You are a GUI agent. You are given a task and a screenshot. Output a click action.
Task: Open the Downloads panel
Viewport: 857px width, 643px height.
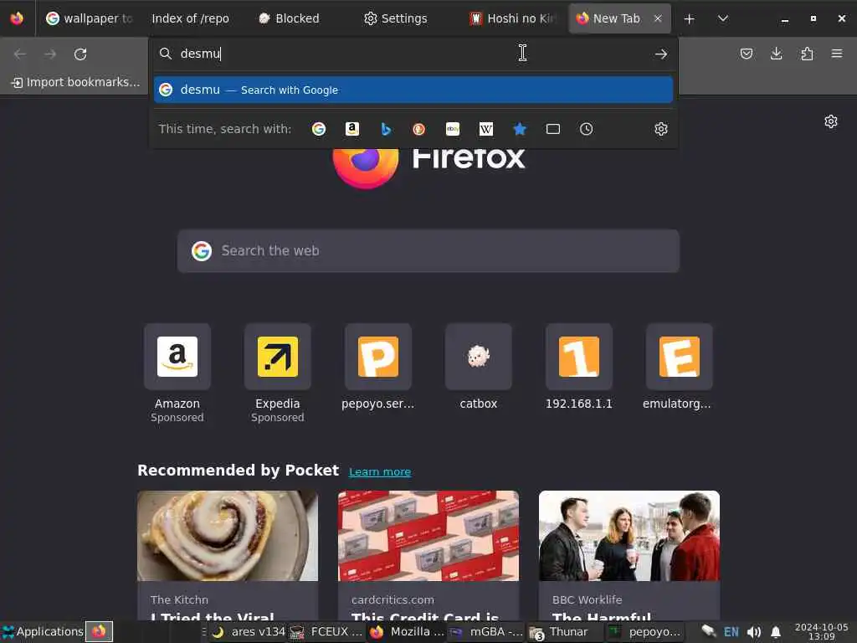coord(776,54)
